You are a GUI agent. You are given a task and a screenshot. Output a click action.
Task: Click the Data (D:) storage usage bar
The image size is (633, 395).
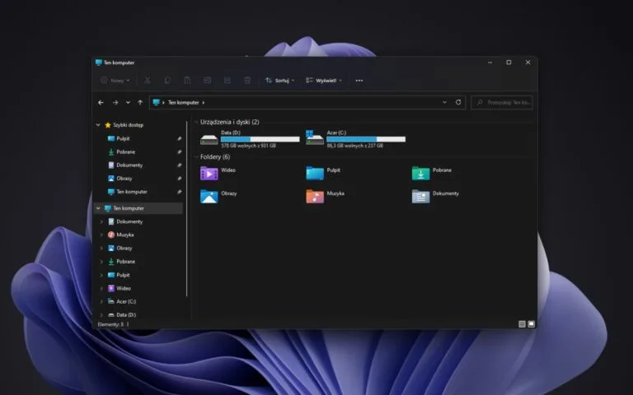click(x=260, y=139)
